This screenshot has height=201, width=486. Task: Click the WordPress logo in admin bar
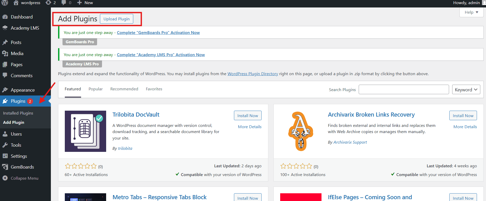click(x=5, y=3)
